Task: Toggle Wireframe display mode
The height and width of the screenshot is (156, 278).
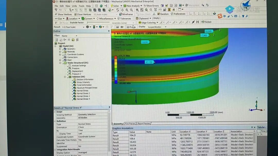Action: click(x=126, y=14)
